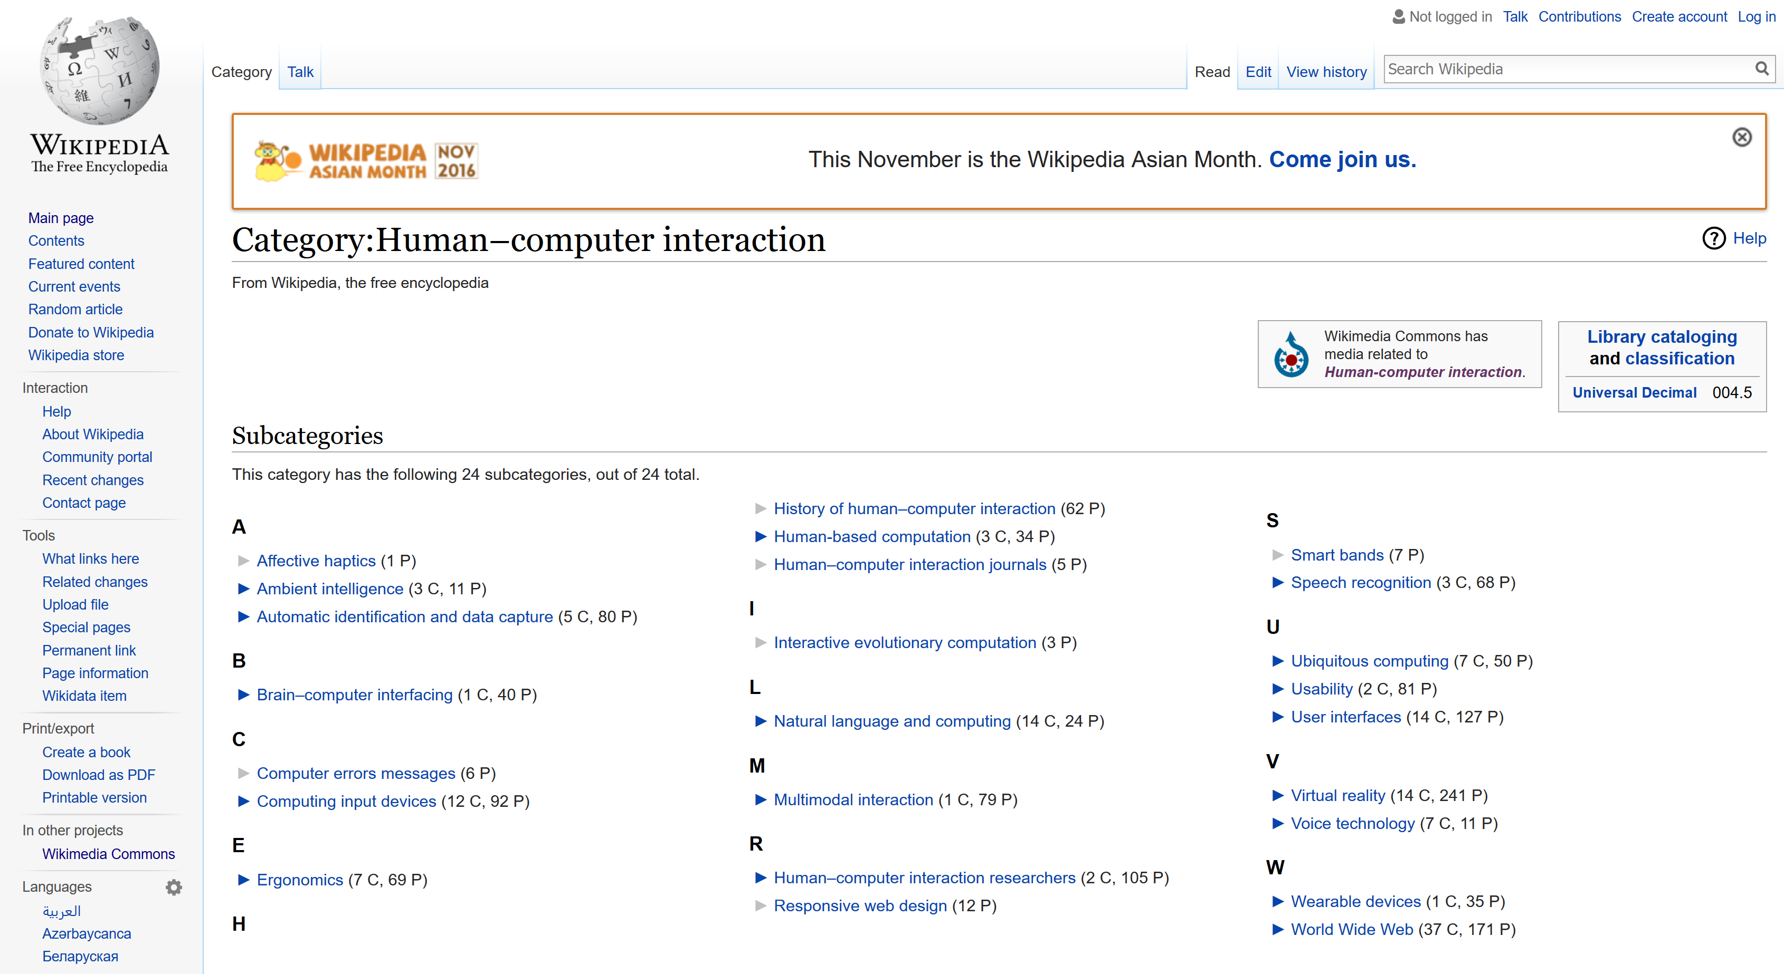Click What links here tool
The image size is (1784, 974).
click(91, 558)
